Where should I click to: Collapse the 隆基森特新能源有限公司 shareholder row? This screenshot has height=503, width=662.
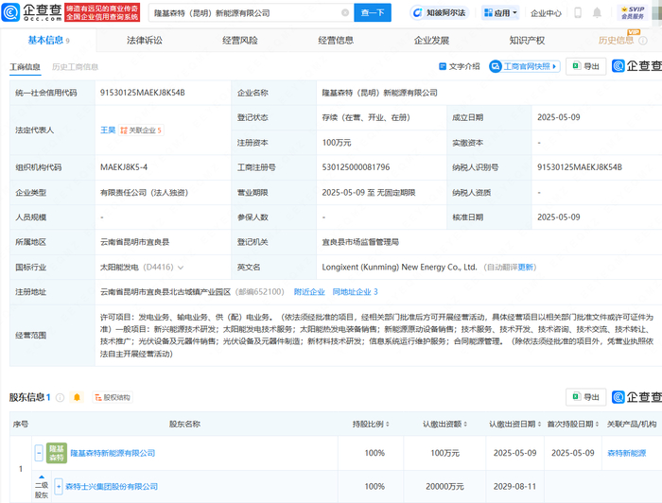click(39, 453)
